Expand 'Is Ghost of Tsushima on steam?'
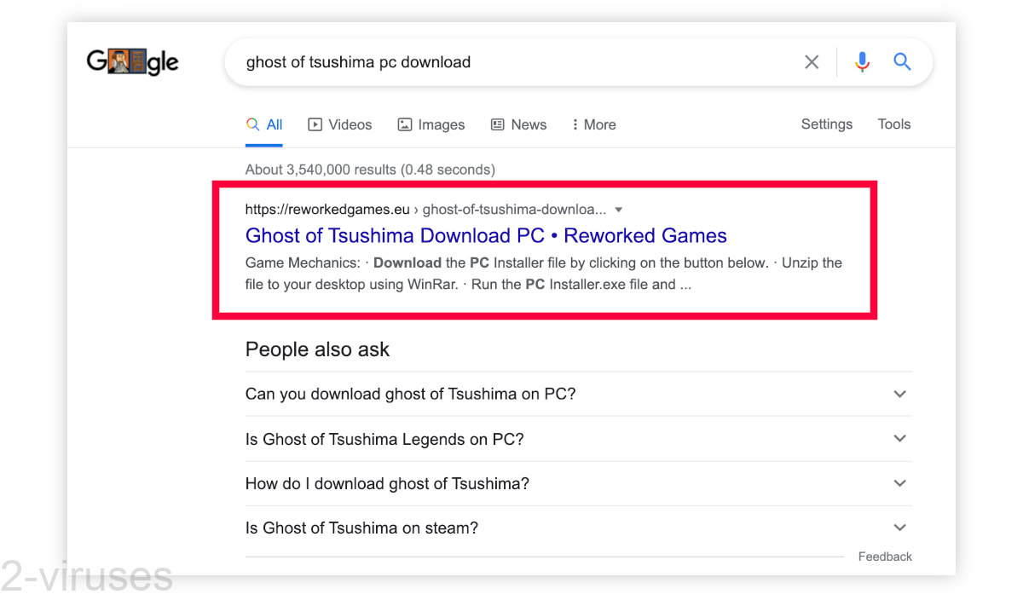Viewport: 1023px width, 600px height. (x=899, y=528)
